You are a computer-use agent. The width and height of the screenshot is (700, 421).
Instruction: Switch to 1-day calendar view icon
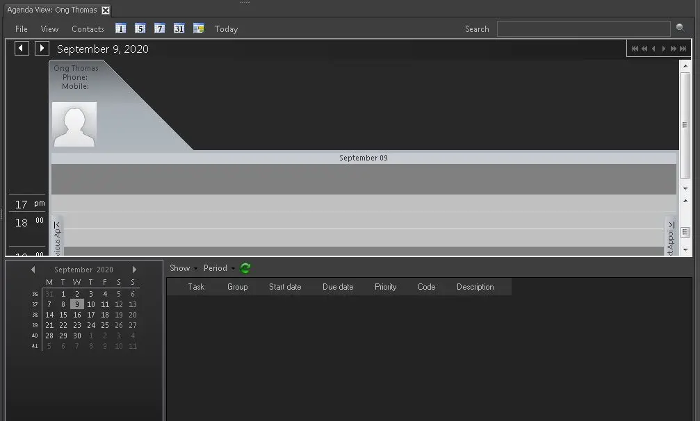point(120,28)
